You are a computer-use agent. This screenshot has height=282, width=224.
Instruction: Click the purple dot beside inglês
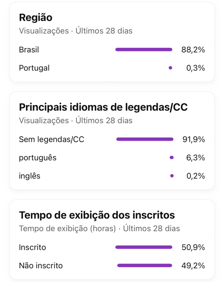coord(172,176)
